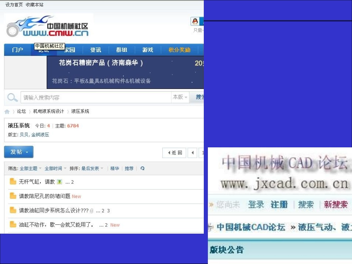Click the 收藏本站 link
Screen dimensions: 352x264
[34, 5]
